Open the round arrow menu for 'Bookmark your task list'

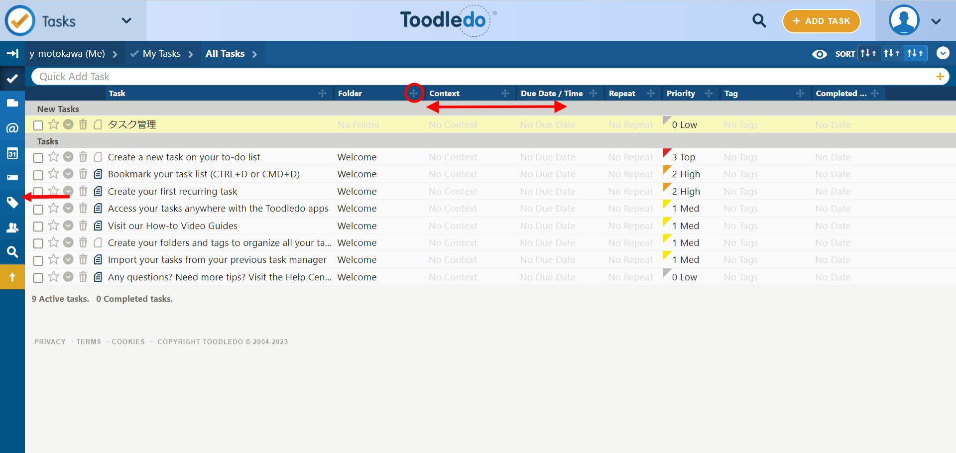(68, 174)
